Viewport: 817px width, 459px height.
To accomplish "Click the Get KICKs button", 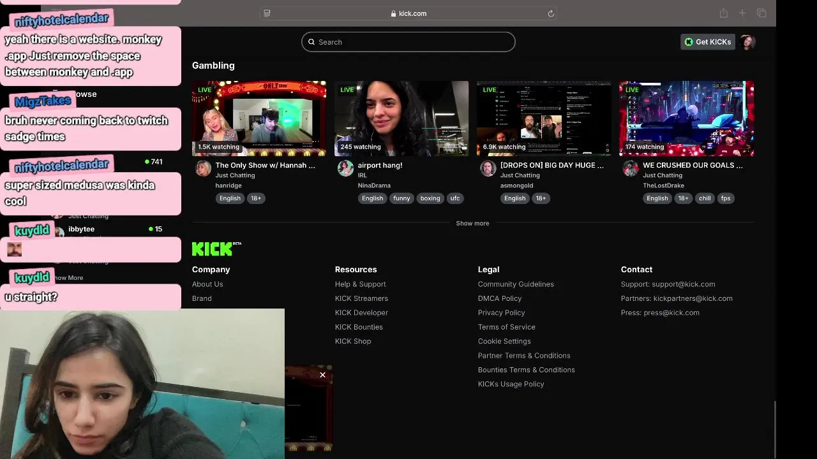I will coord(708,42).
